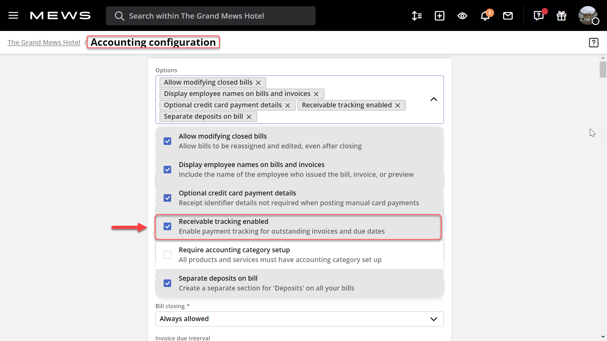Go to The Grand Mews Hotel breadcrumb
The height and width of the screenshot is (341, 607).
point(44,42)
